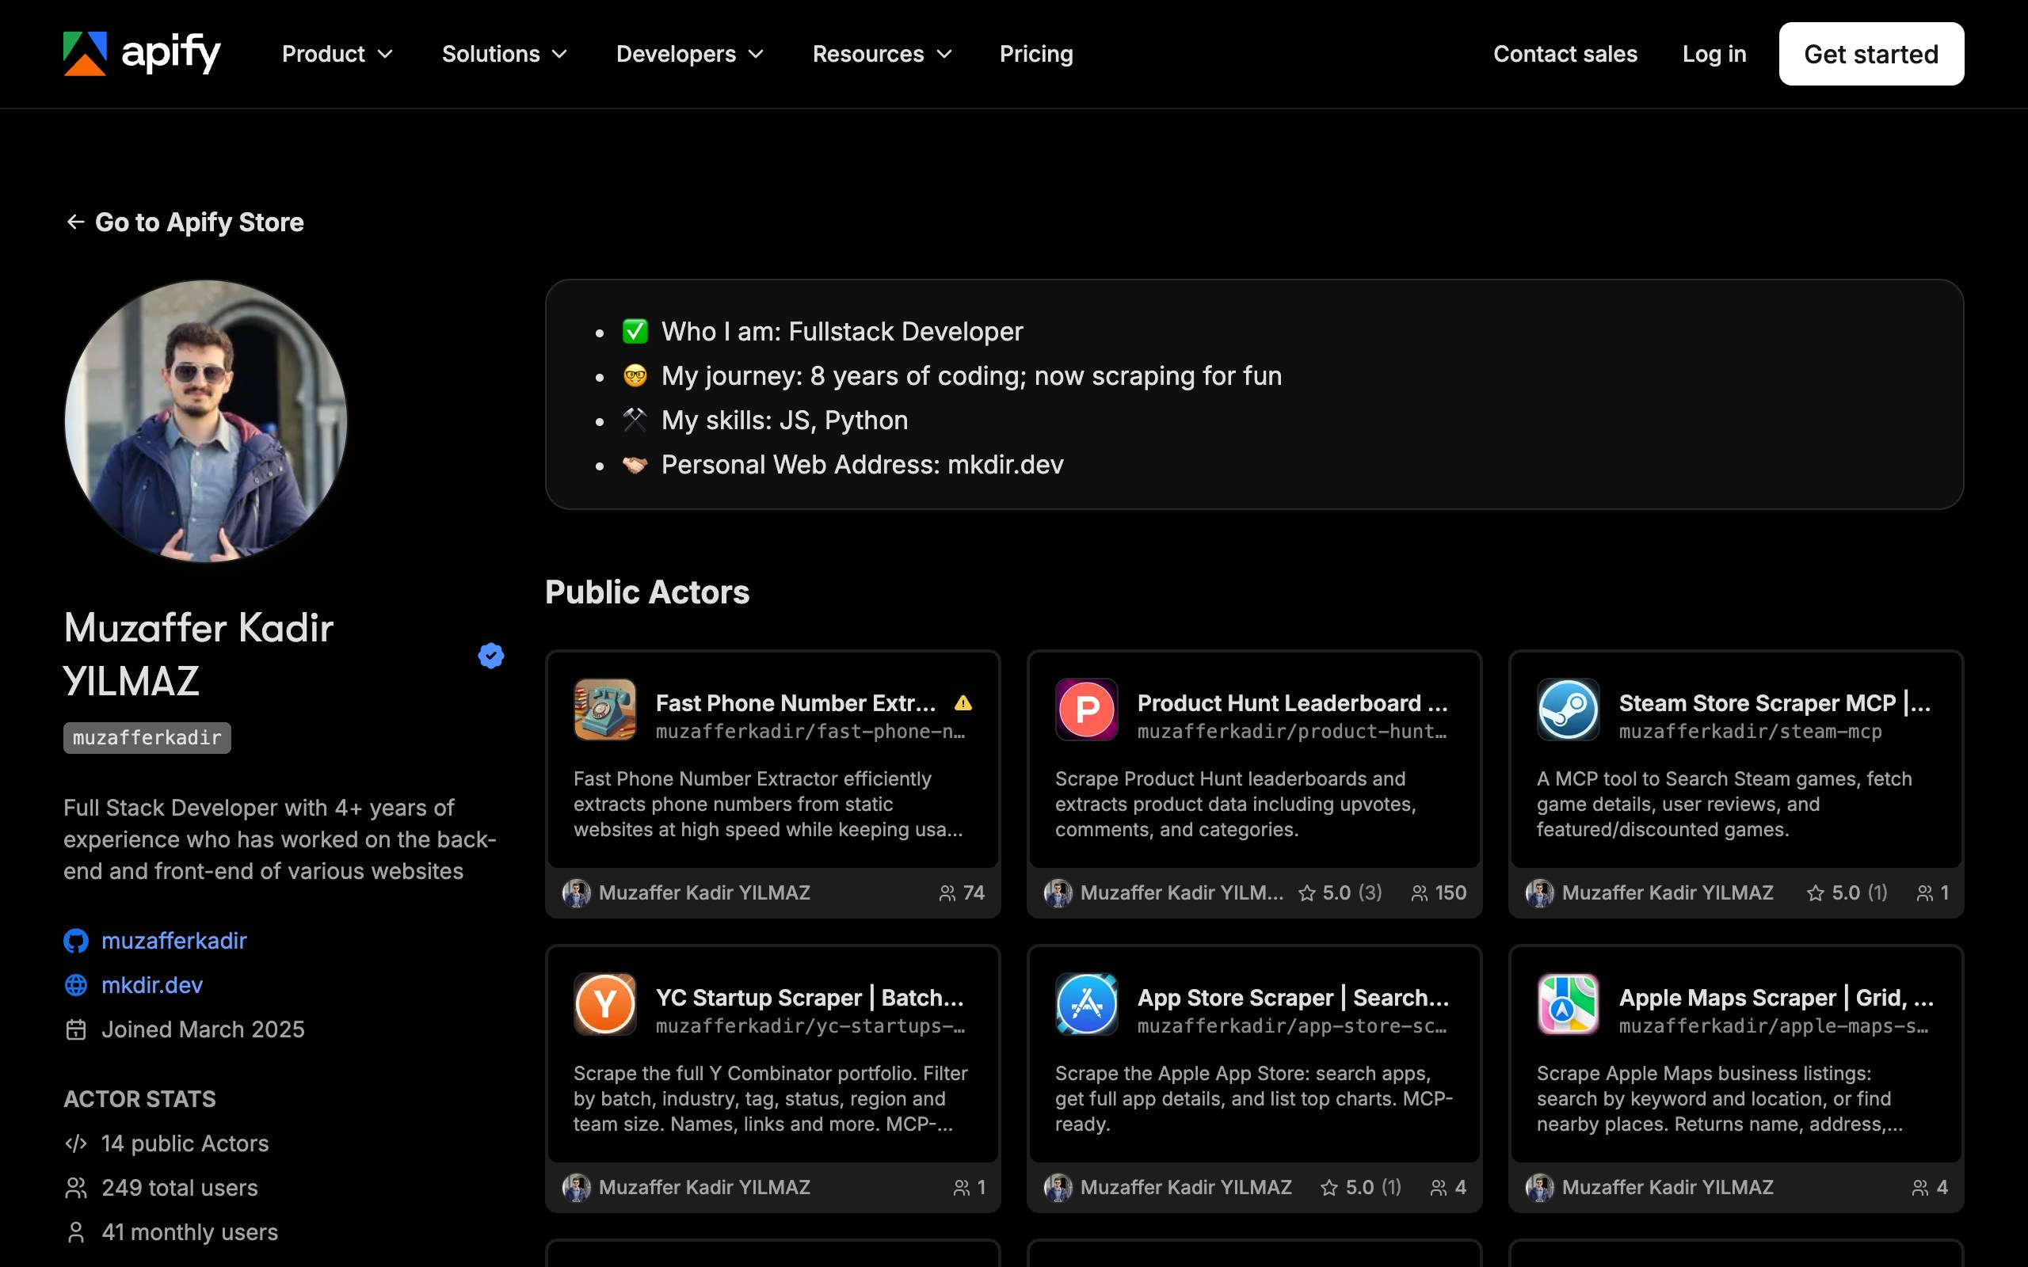
Task: Click the star rating icon on Product Hunt card
Action: pos(1306,893)
